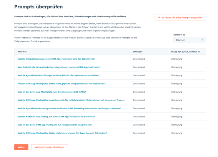This screenshot has width=218, height=157.
Task: Open prompt about standardisierte Integrationen
Action: pos(55,125)
